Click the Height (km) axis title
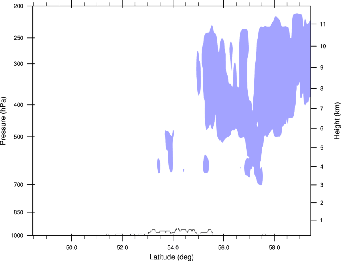The width and height of the screenshot is (341, 261). 337,120
